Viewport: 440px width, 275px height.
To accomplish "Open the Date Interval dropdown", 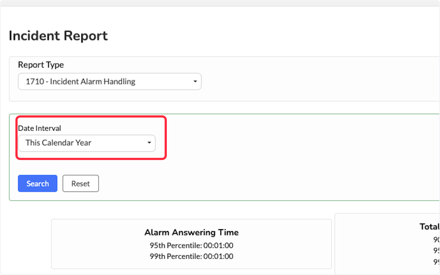I will click(87, 143).
